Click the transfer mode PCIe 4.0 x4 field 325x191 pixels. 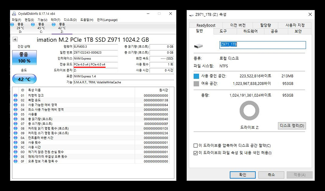[x=96, y=64]
